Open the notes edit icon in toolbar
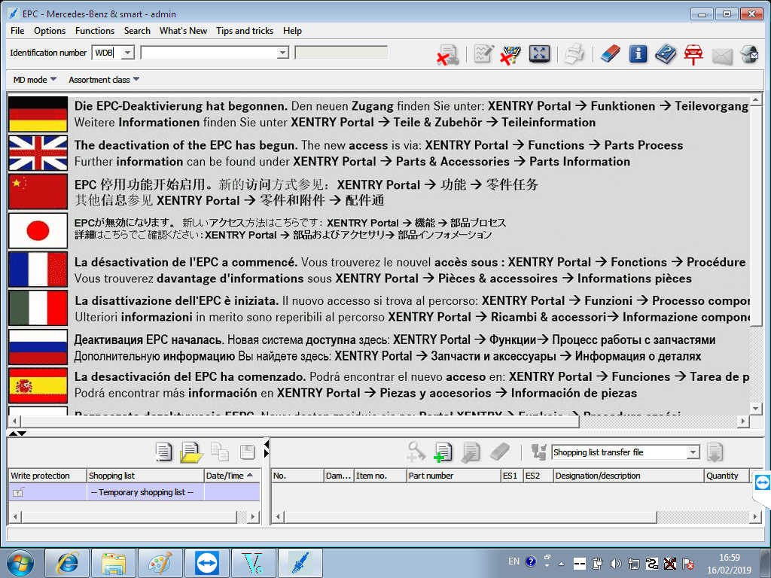This screenshot has height=578, width=771. [483, 53]
